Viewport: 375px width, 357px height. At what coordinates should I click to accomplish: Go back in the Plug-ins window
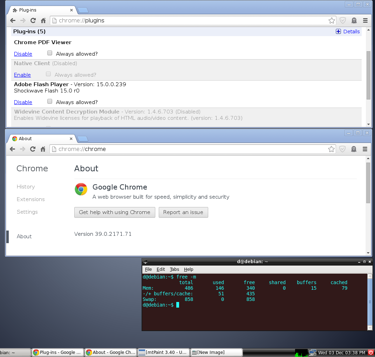click(x=13, y=21)
